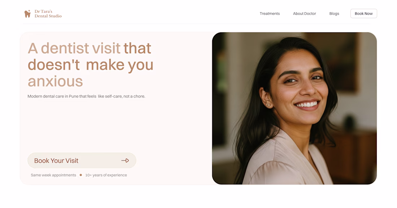Click the Same week appointments text
This screenshot has width=397, height=208.
(x=53, y=175)
